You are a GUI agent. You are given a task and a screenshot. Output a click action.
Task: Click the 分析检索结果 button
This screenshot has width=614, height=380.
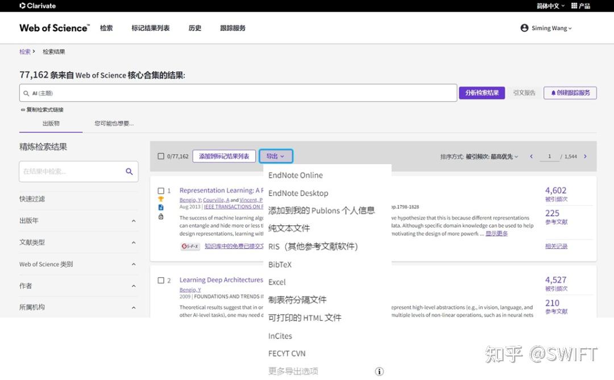coord(482,93)
